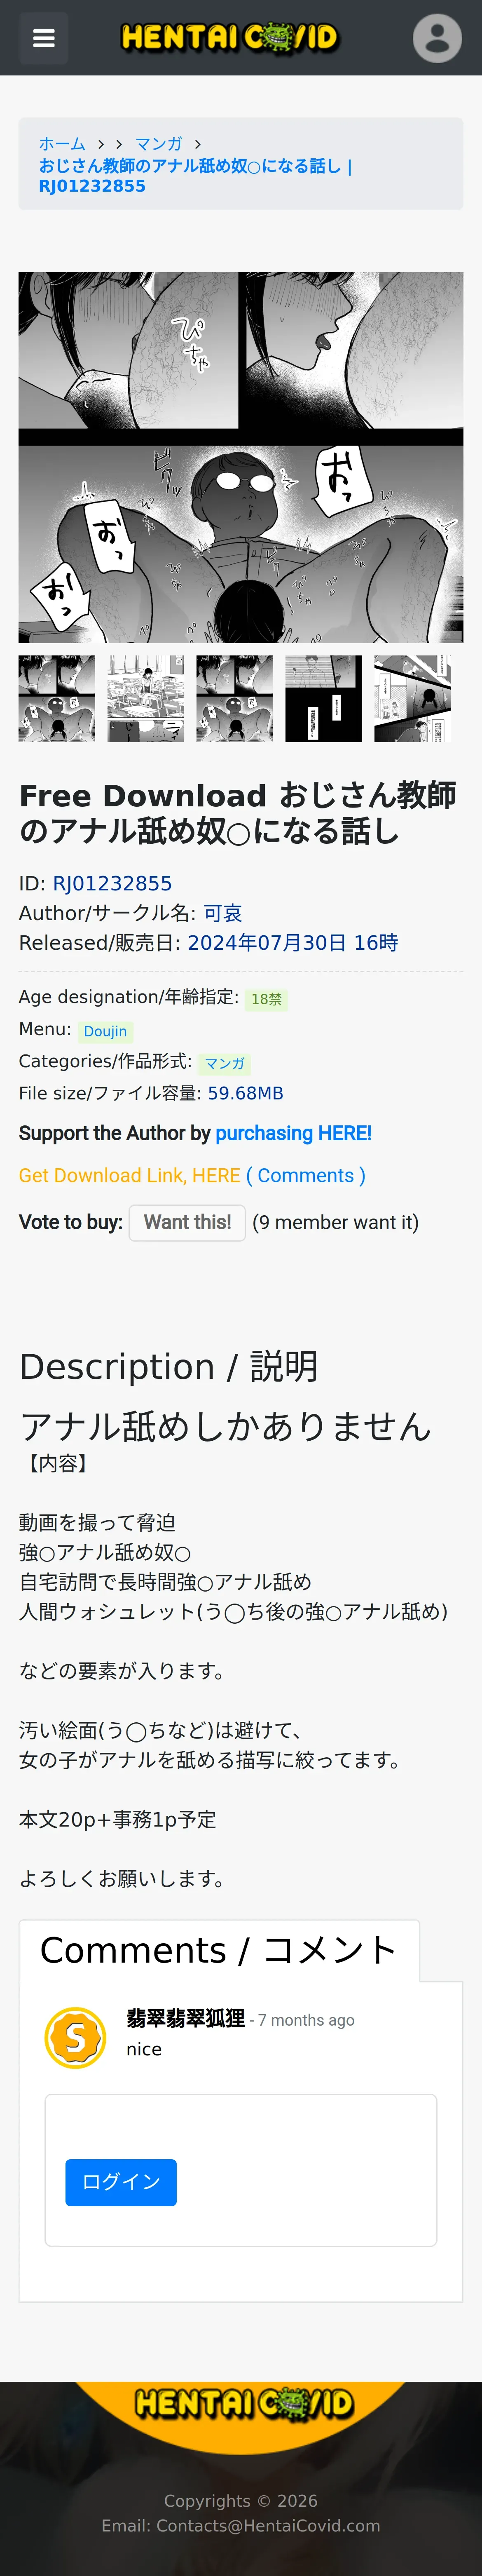Image resolution: width=482 pixels, height=2576 pixels.
Task: Click the Doujin menu tag
Action: pos(105,1031)
